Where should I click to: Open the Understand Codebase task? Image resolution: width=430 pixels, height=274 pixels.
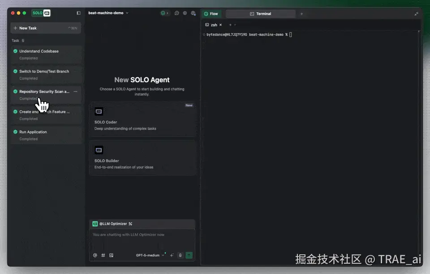[x=47, y=55]
